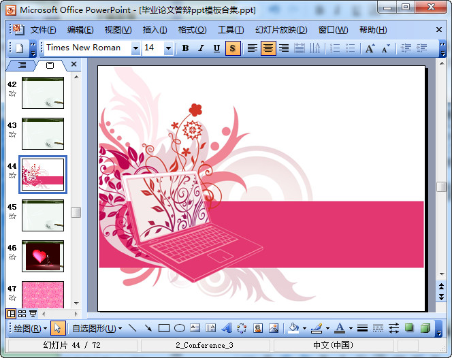Switch to Slide Sorter view

(22, 314)
